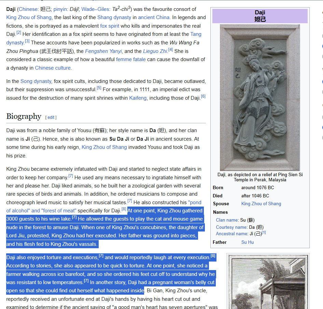This screenshot has width=323, height=309.
Task: Open the Lieguo Zhi link
Action: point(155,51)
